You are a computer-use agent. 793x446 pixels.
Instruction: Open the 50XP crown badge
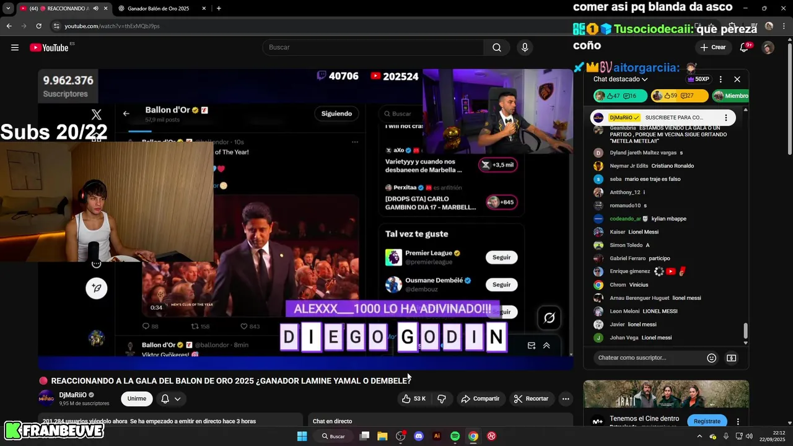pos(698,79)
